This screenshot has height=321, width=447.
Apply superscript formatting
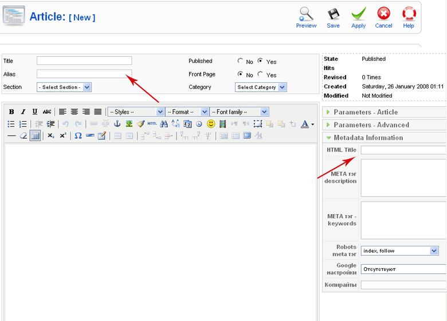tap(62, 136)
